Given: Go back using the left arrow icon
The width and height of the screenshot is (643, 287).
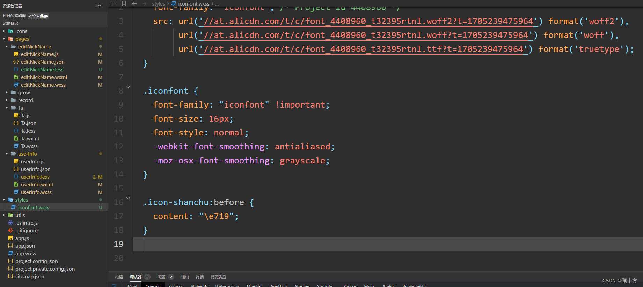Looking at the screenshot, I should 134,3.
